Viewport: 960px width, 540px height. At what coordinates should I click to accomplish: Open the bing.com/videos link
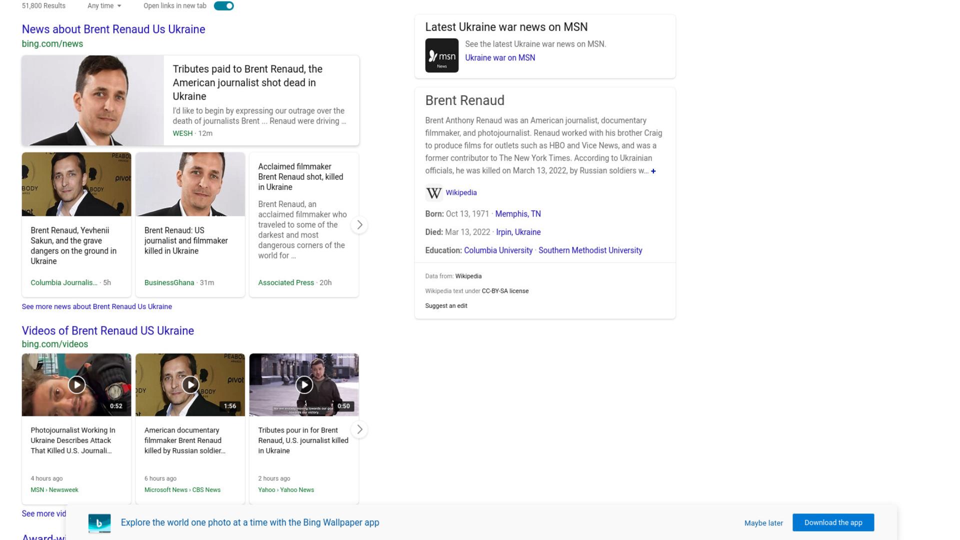click(x=55, y=344)
